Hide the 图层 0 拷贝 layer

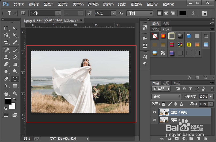tap(154, 112)
